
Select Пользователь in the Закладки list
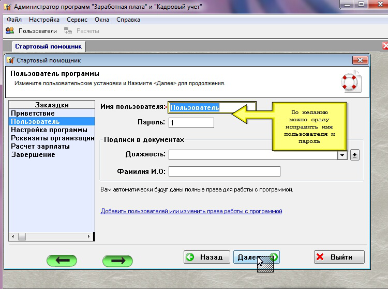(x=52, y=121)
